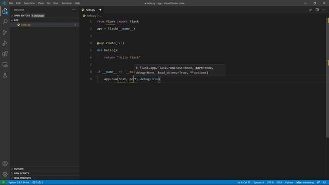Click the VS Code logo in title bar
Screen dimensions: 329x185
point(4,3)
